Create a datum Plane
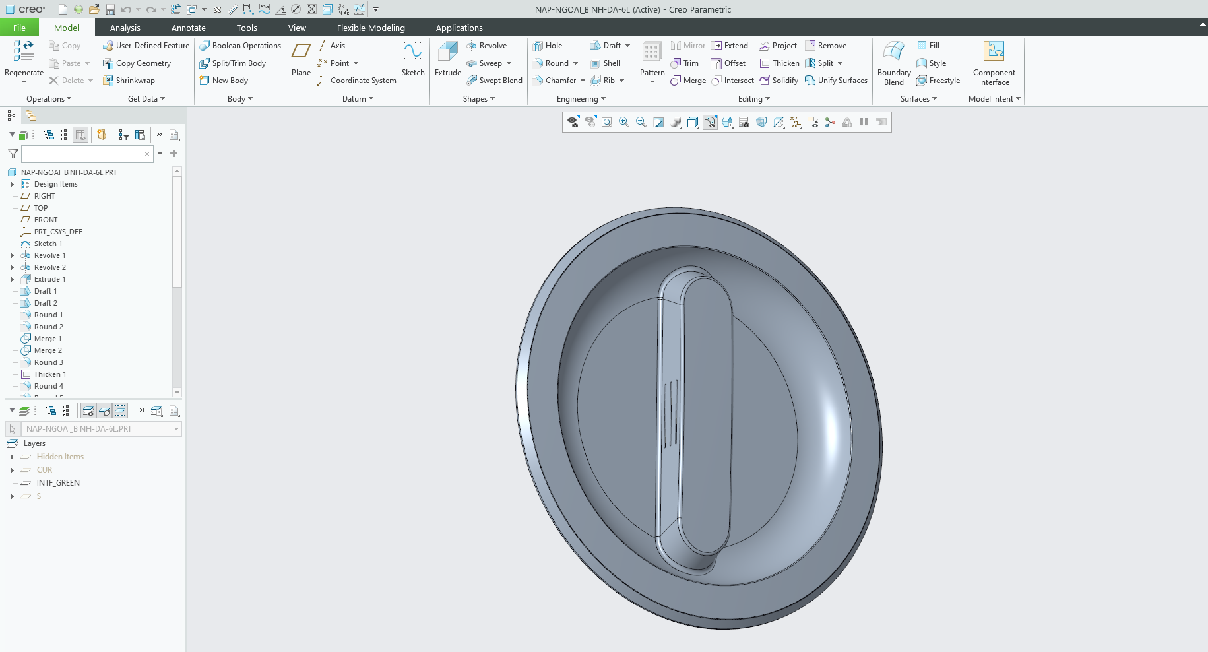Viewport: 1208px width, 652px height. [301, 59]
